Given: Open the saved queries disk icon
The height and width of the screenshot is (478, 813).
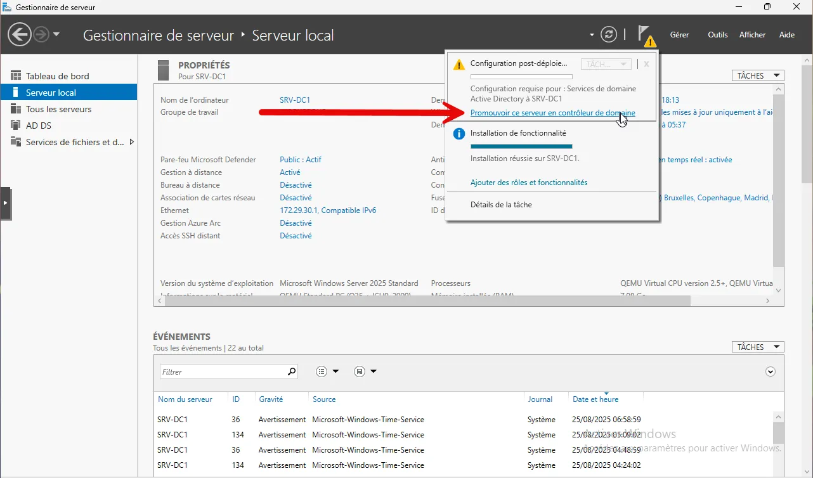Looking at the screenshot, I should click(365, 371).
